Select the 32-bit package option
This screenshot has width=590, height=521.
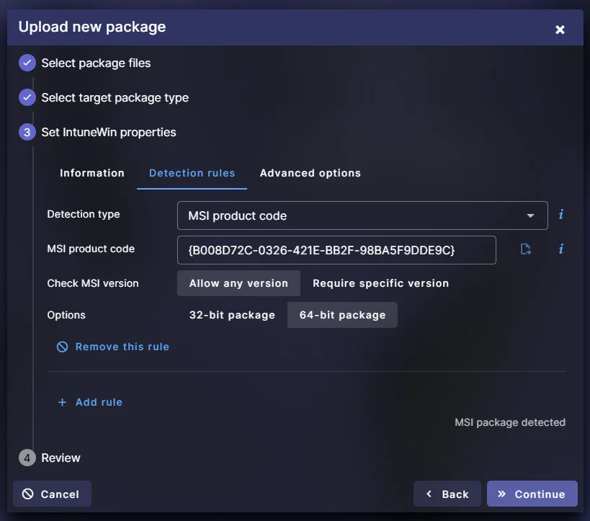pos(232,315)
